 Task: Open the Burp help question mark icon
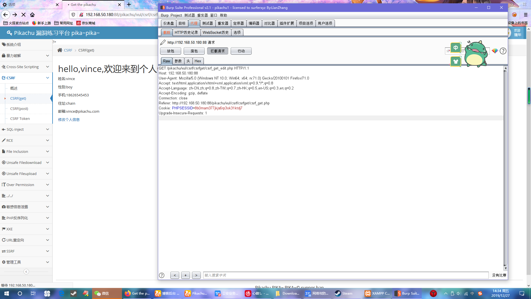tap(503, 51)
